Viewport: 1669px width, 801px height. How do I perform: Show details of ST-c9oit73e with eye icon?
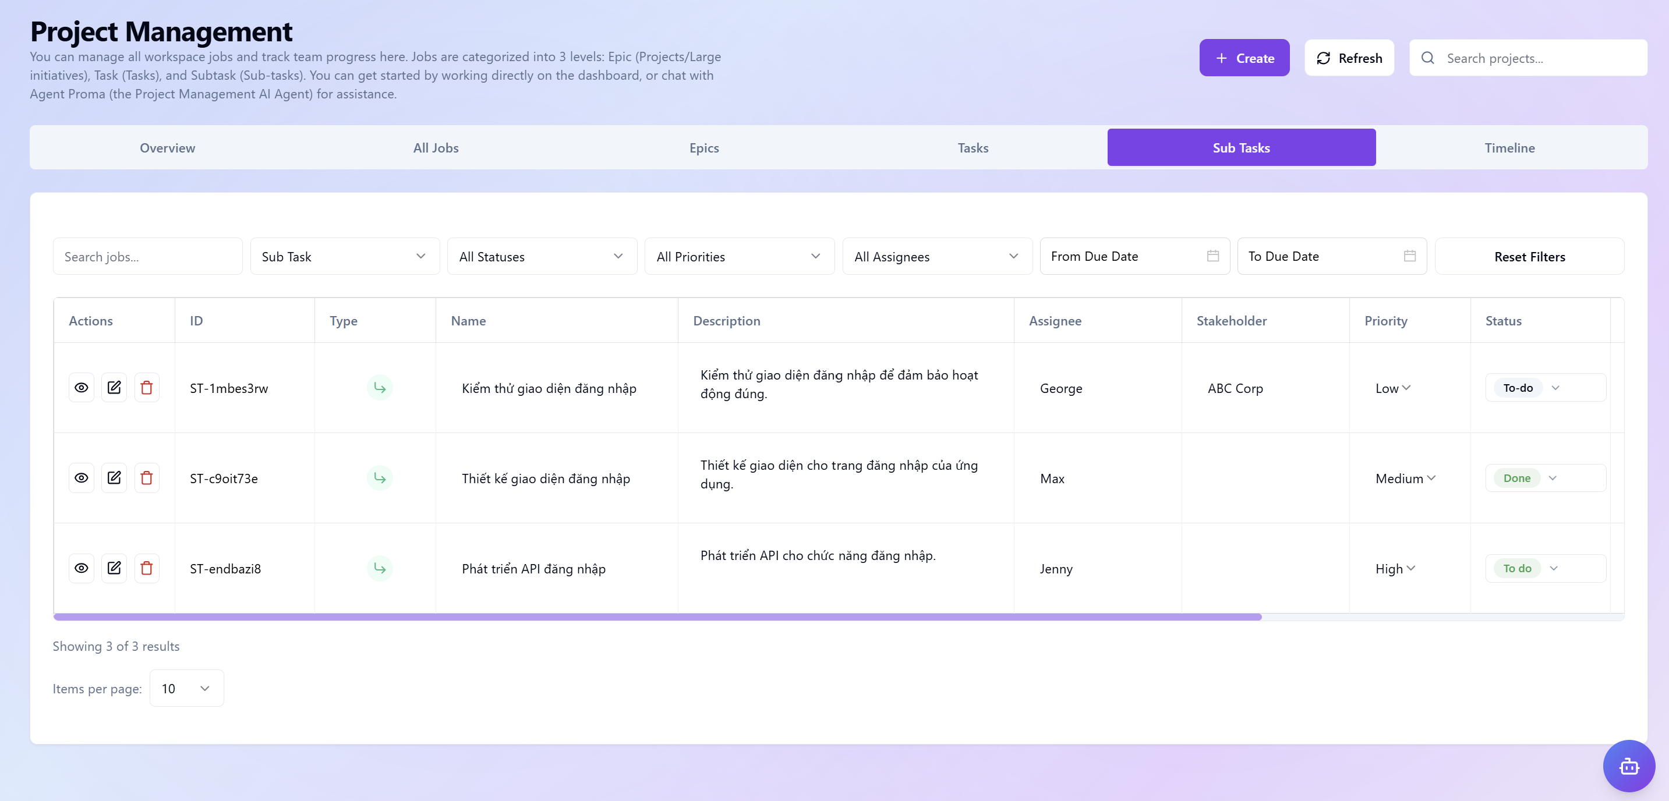[82, 477]
